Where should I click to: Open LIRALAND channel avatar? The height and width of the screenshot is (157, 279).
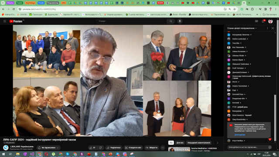click(6, 147)
